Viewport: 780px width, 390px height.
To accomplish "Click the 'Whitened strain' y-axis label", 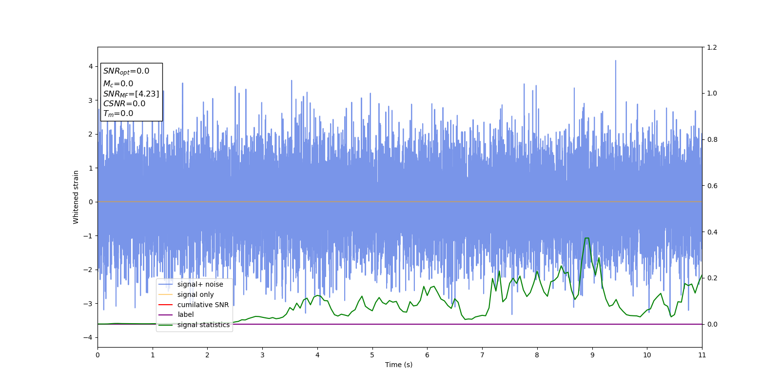I will (76, 197).
